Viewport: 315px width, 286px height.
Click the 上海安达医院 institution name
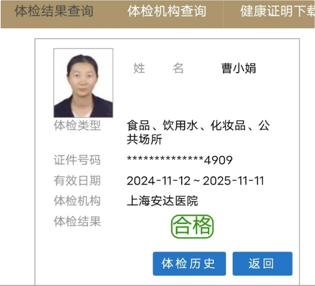[162, 201]
